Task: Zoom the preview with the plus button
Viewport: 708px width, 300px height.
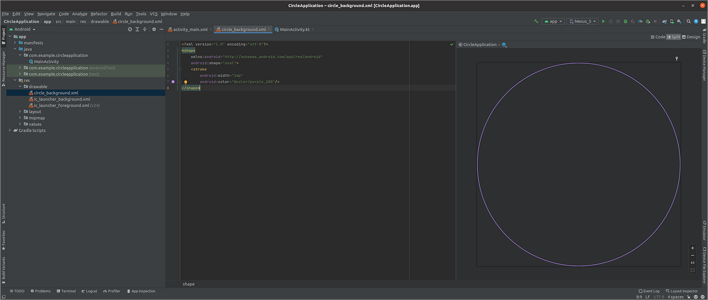Action: pyautogui.click(x=692, y=248)
